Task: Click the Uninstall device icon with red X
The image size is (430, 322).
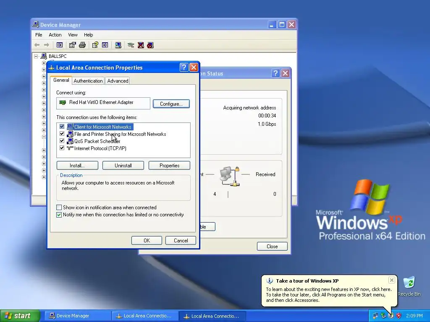Action: pos(141,45)
